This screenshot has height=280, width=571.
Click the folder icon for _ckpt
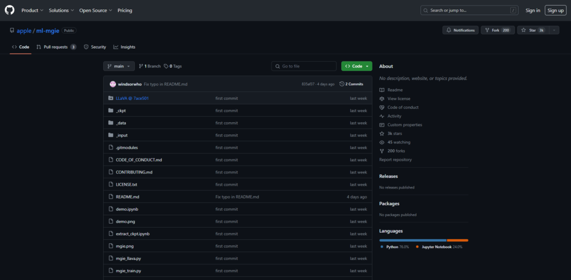click(x=111, y=110)
